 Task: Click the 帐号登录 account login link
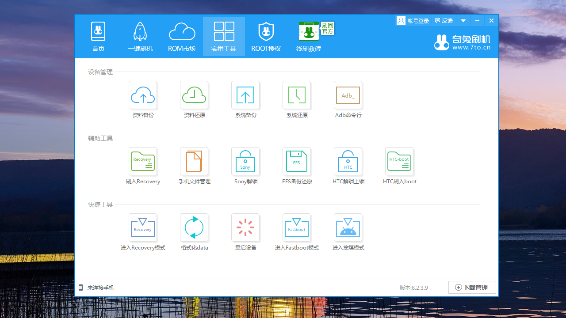click(x=413, y=21)
